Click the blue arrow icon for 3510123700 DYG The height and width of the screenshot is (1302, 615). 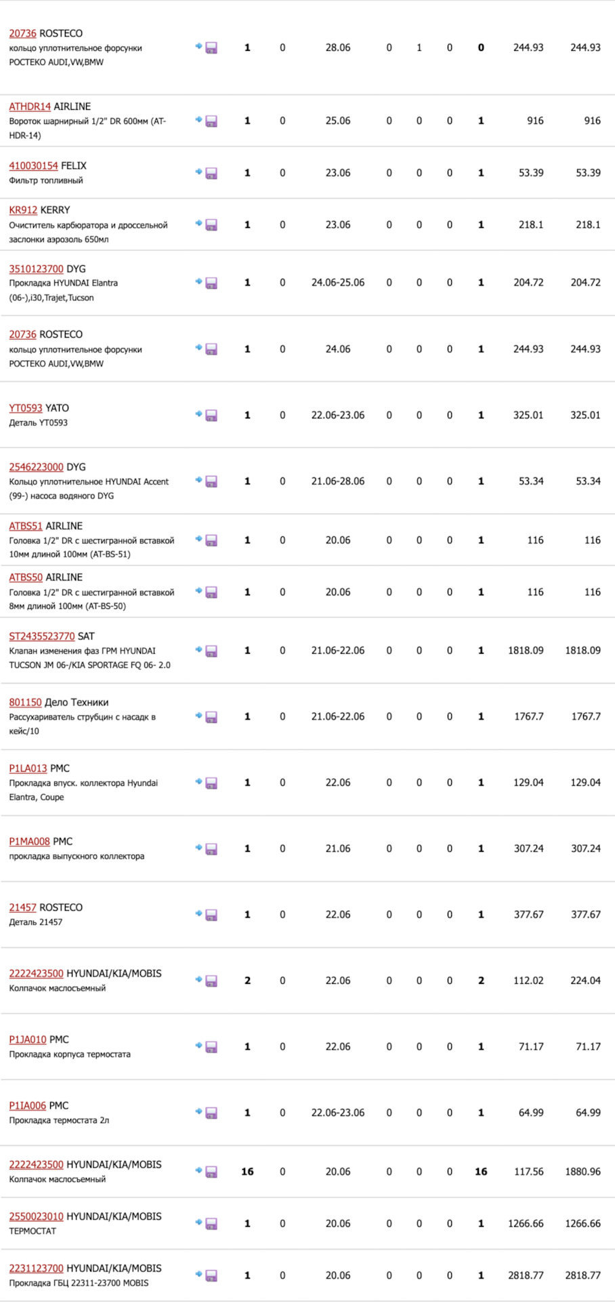point(198,281)
